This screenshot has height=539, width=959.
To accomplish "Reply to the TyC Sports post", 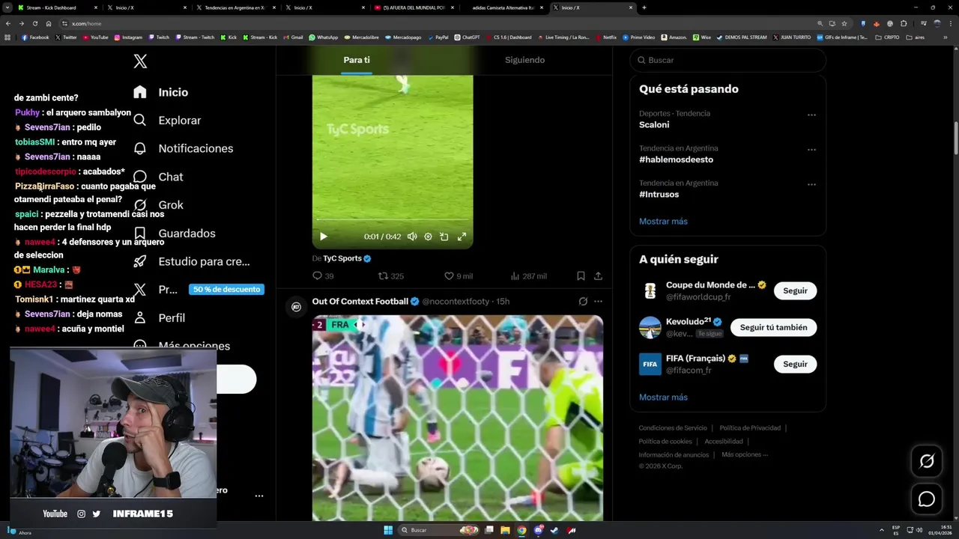I will (323, 276).
